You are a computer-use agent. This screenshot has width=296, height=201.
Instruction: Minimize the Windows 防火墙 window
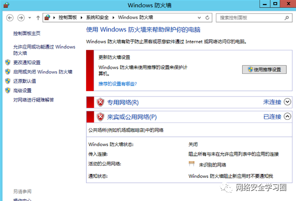265,4
